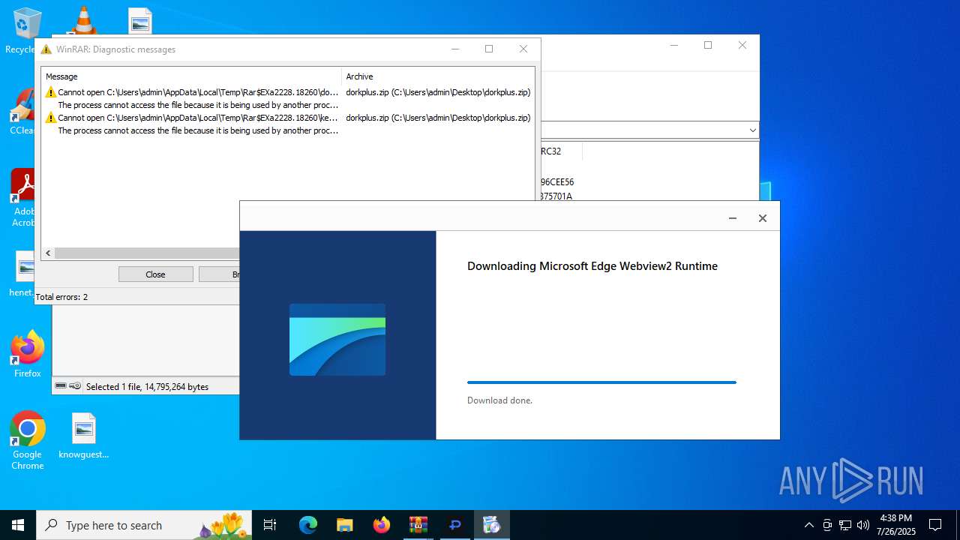960x540 pixels.
Task: Click first dorkplus.zip archive path entry
Action: tap(438, 92)
